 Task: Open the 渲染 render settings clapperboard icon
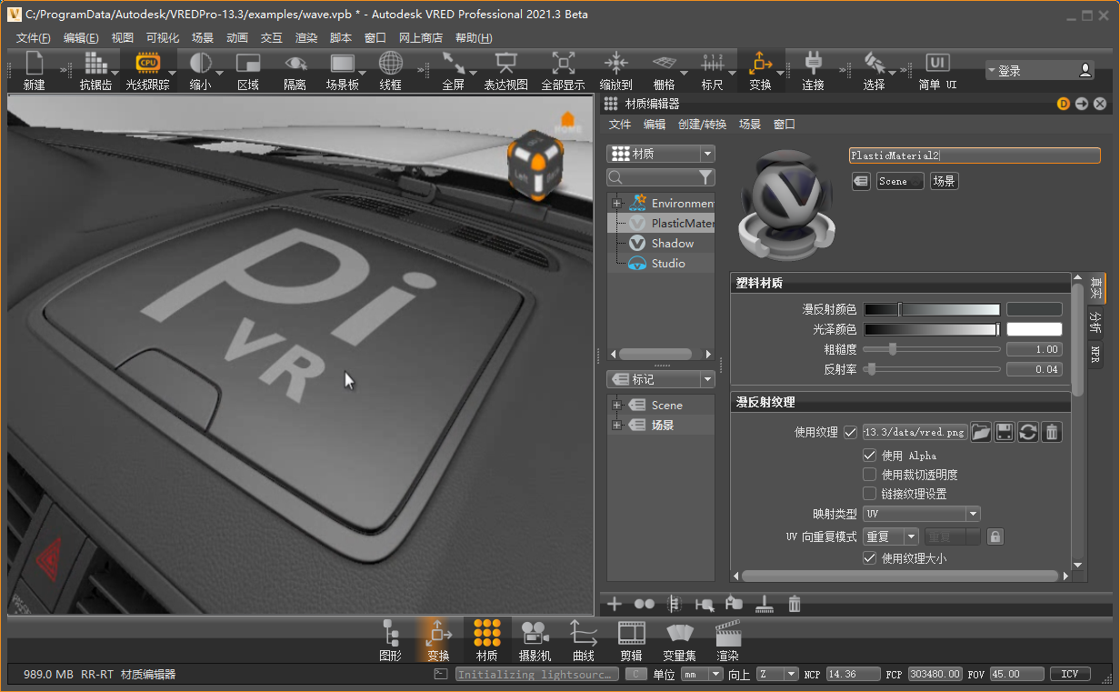coord(727,633)
